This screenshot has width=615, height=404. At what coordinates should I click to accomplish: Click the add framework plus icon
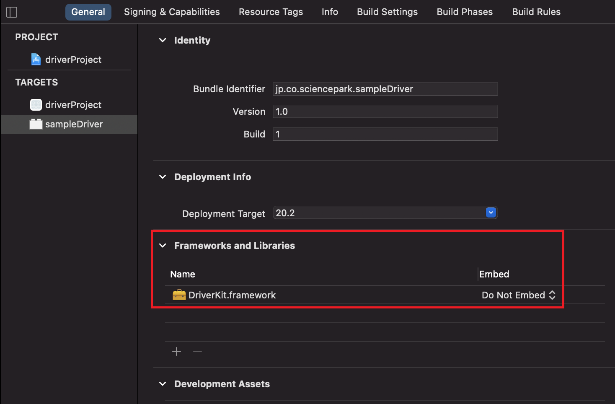[x=176, y=351]
